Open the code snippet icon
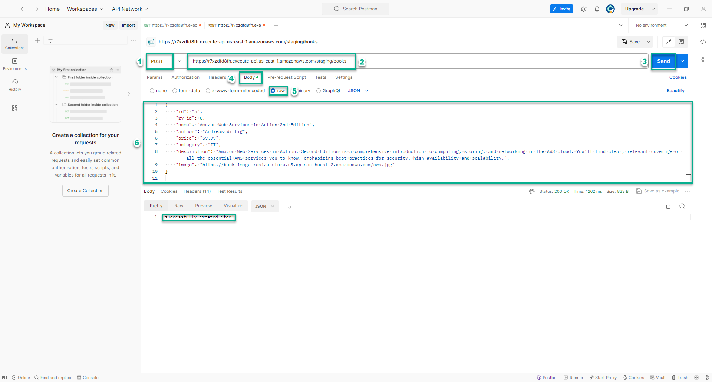Screen dimensions: 712x382 point(703,42)
